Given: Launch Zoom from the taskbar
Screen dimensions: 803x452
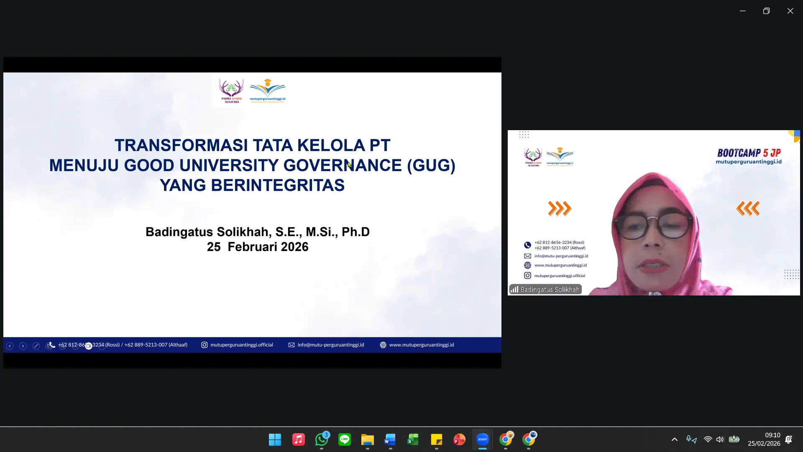Looking at the screenshot, I should 482,439.
